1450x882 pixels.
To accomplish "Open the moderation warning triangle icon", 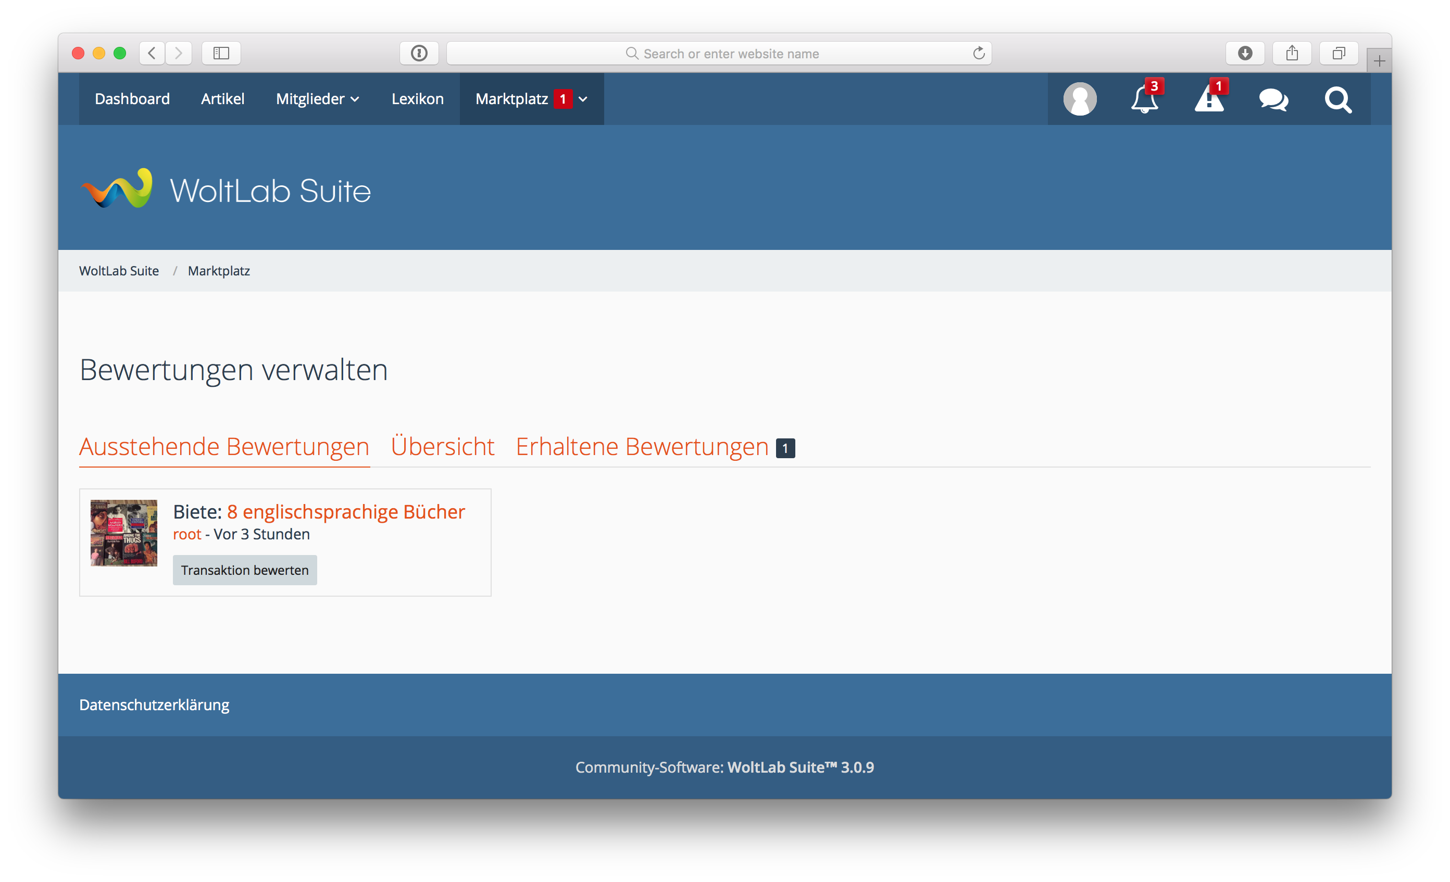I will (1209, 99).
